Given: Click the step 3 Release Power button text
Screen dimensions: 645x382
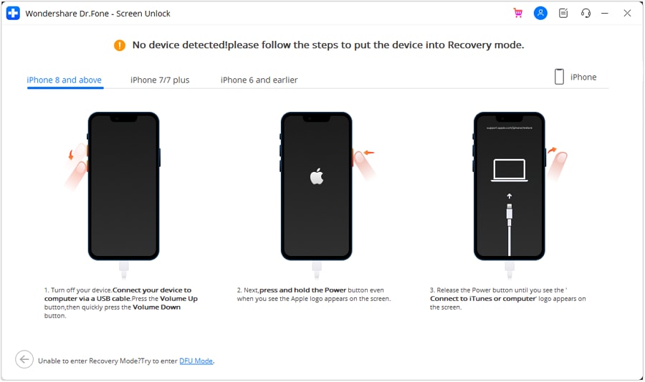Looking at the screenshot, I should [508, 299].
